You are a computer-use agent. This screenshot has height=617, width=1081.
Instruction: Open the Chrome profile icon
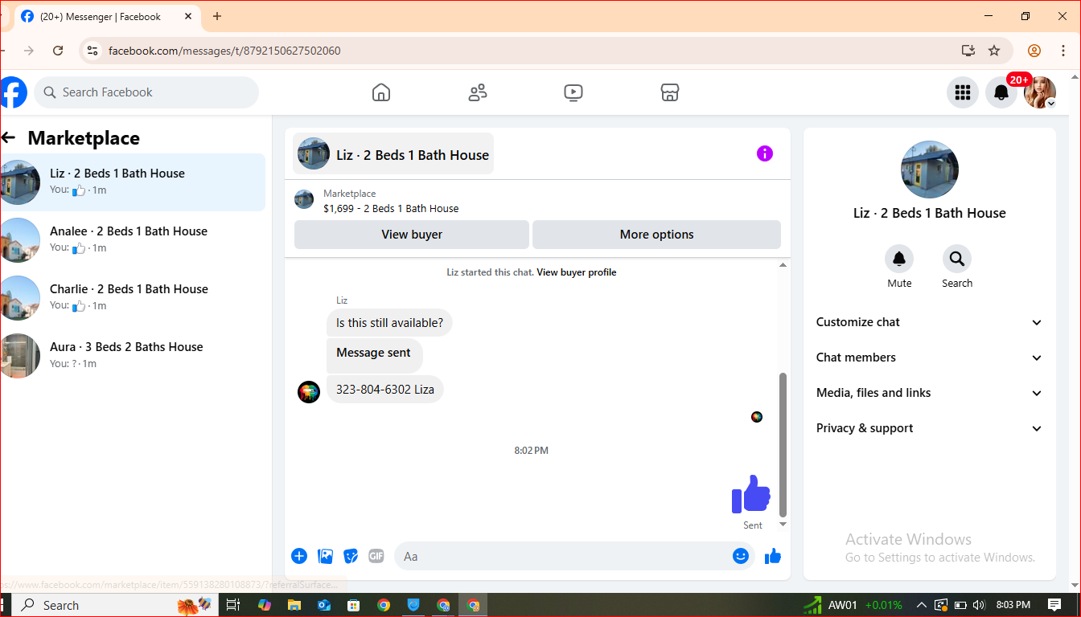(x=1034, y=51)
